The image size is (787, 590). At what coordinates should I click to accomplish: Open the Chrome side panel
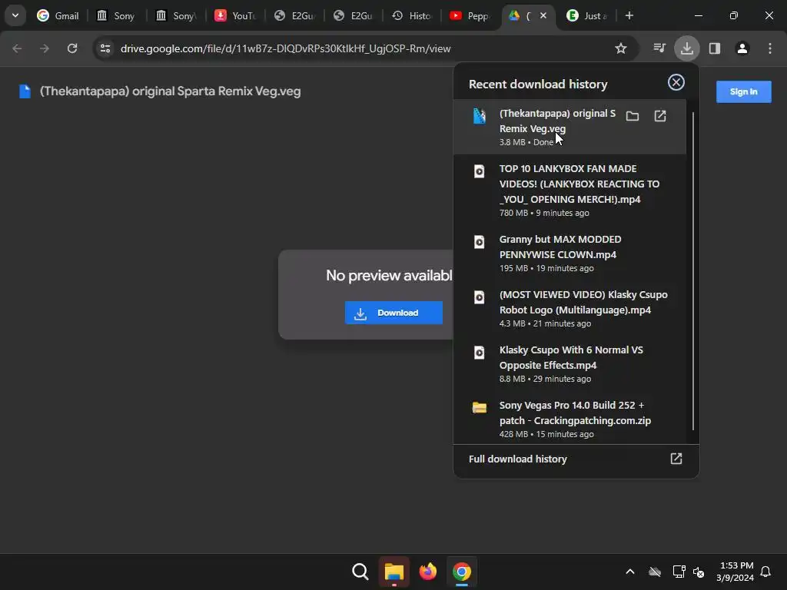[715, 48]
